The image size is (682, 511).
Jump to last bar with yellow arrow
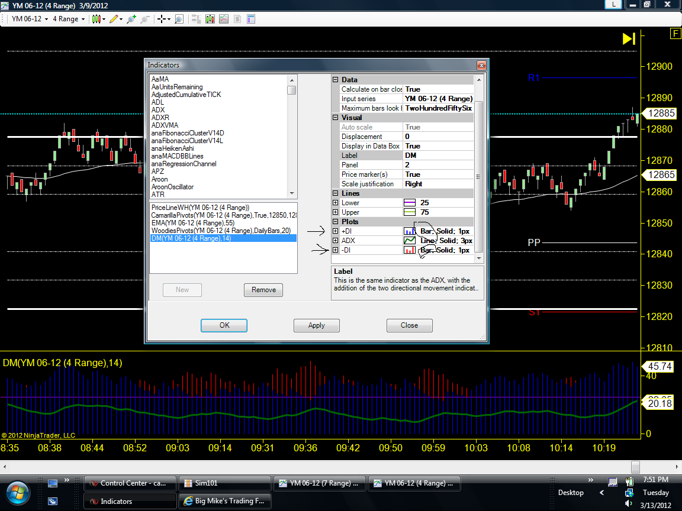tap(629, 38)
